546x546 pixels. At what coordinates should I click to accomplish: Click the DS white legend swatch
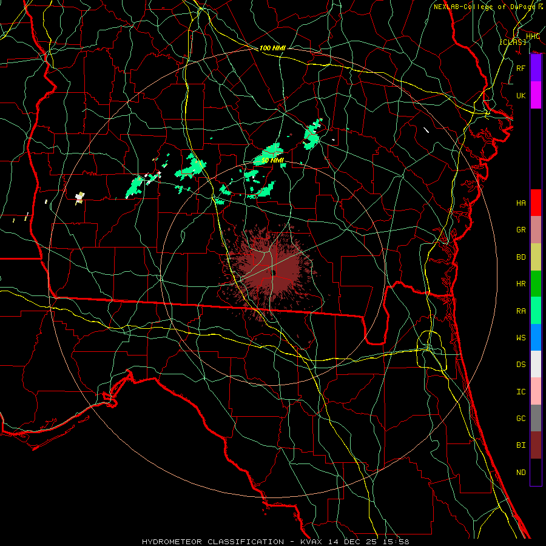(x=536, y=364)
